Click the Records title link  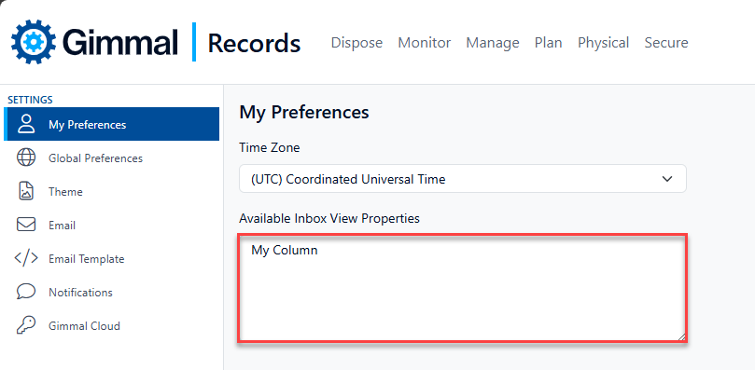coord(254,43)
